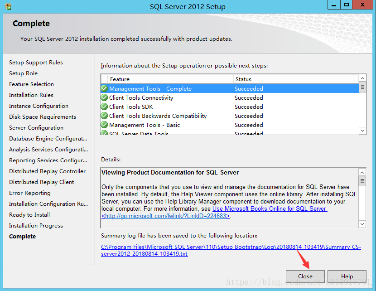Click Server Configuration step

36,128
